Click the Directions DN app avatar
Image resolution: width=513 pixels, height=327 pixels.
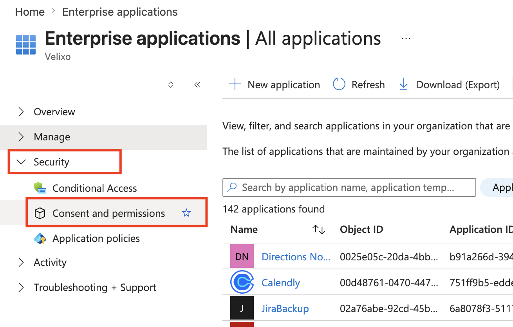tap(242, 256)
